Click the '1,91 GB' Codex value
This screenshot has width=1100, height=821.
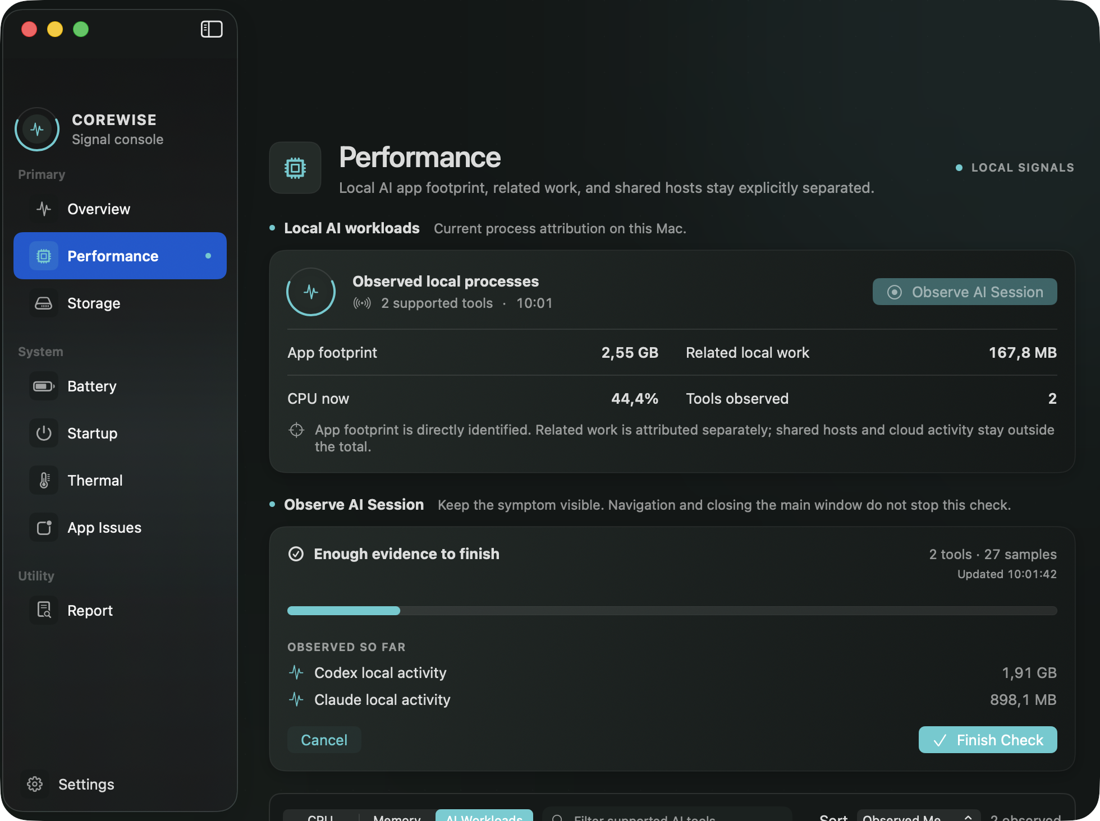(x=1029, y=672)
